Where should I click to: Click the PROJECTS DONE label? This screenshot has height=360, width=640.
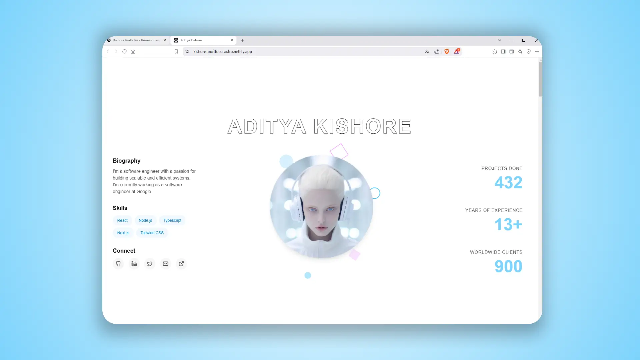pyautogui.click(x=502, y=168)
